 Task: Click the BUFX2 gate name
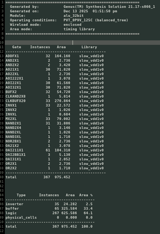point(11,92)
